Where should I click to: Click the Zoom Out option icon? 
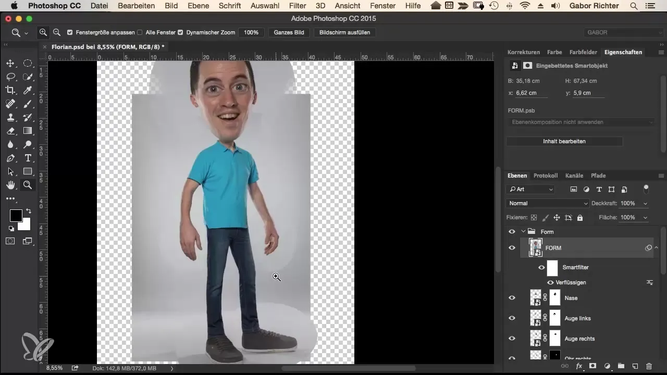pyautogui.click(x=56, y=32)
